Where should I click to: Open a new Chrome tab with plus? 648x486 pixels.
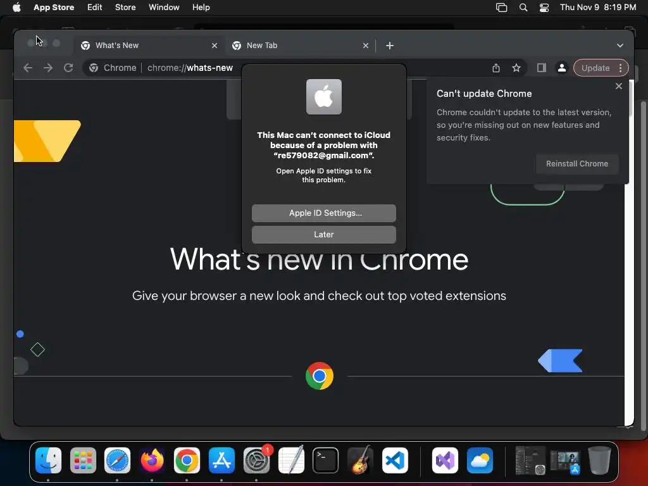(x=390, y=46)
